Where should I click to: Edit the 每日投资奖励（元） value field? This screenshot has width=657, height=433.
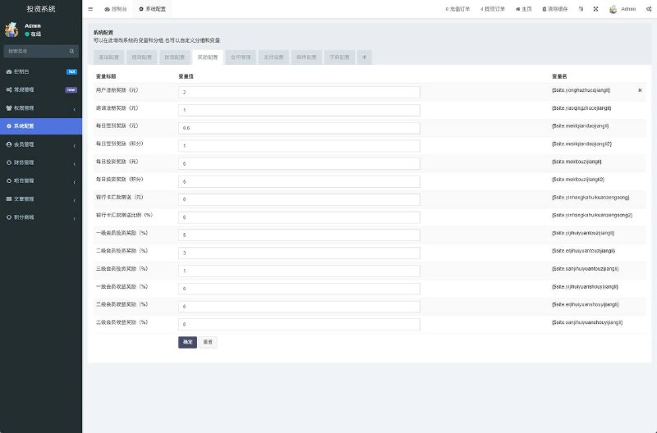tap(299, 163)
